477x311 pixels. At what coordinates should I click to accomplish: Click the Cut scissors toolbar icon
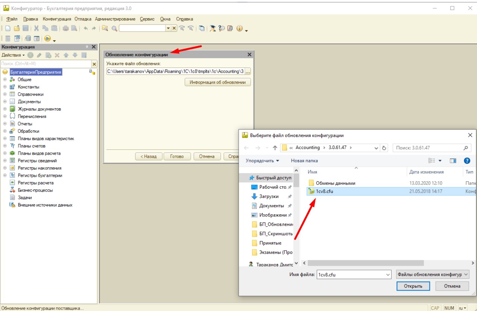36,28
